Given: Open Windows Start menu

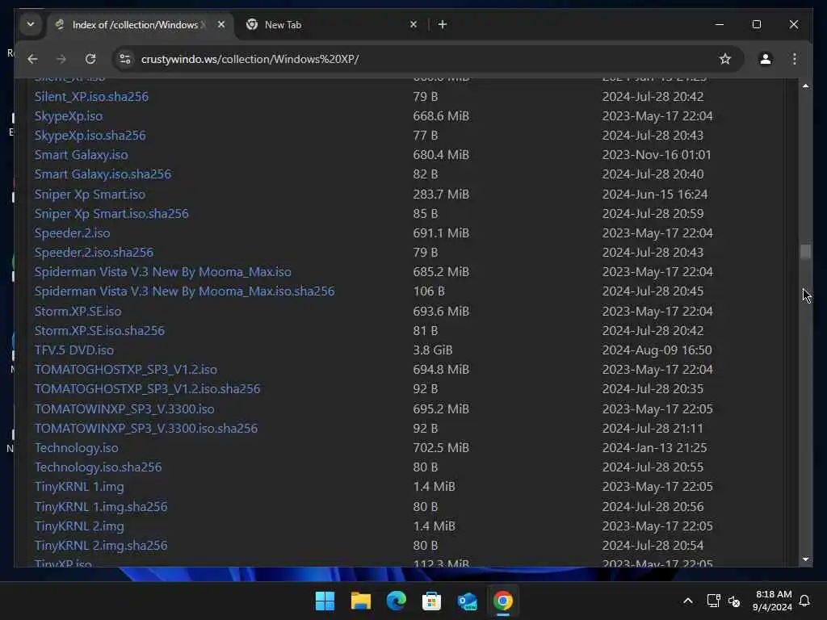Looking at the screenshot, I should click(325, 601).
